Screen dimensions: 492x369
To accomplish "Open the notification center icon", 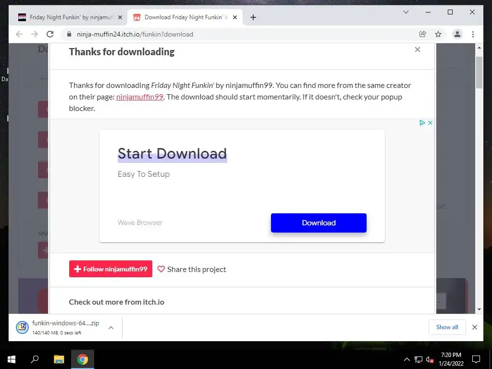I will [476, 359].
